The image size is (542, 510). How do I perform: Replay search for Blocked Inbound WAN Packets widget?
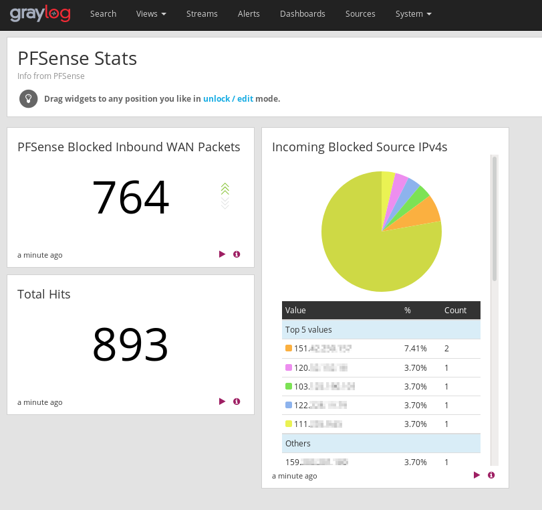click(223, 254)
